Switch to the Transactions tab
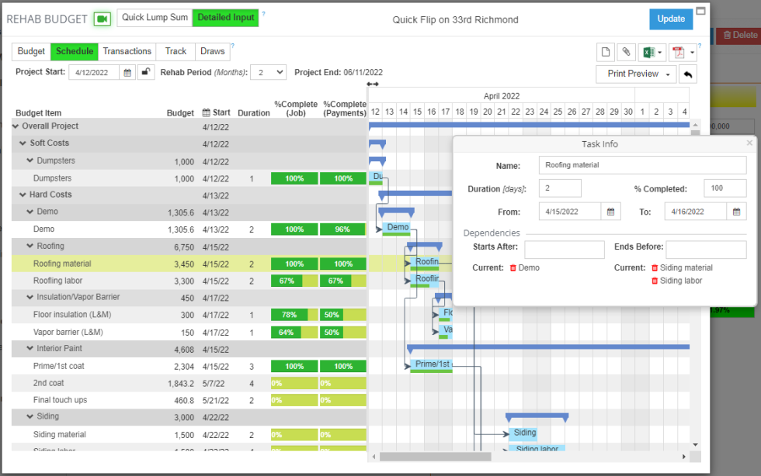 click(x=127, y=51)
